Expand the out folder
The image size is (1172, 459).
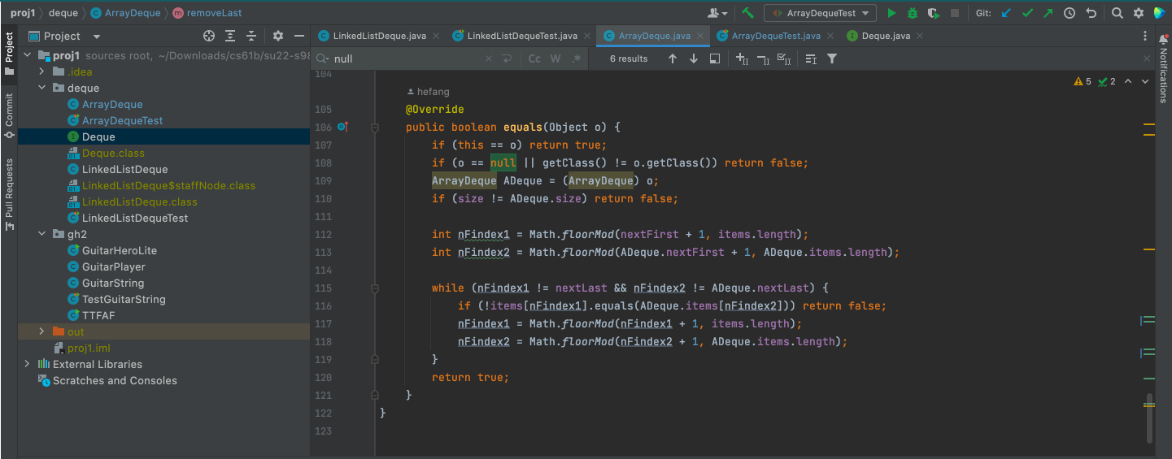(41, 331)
